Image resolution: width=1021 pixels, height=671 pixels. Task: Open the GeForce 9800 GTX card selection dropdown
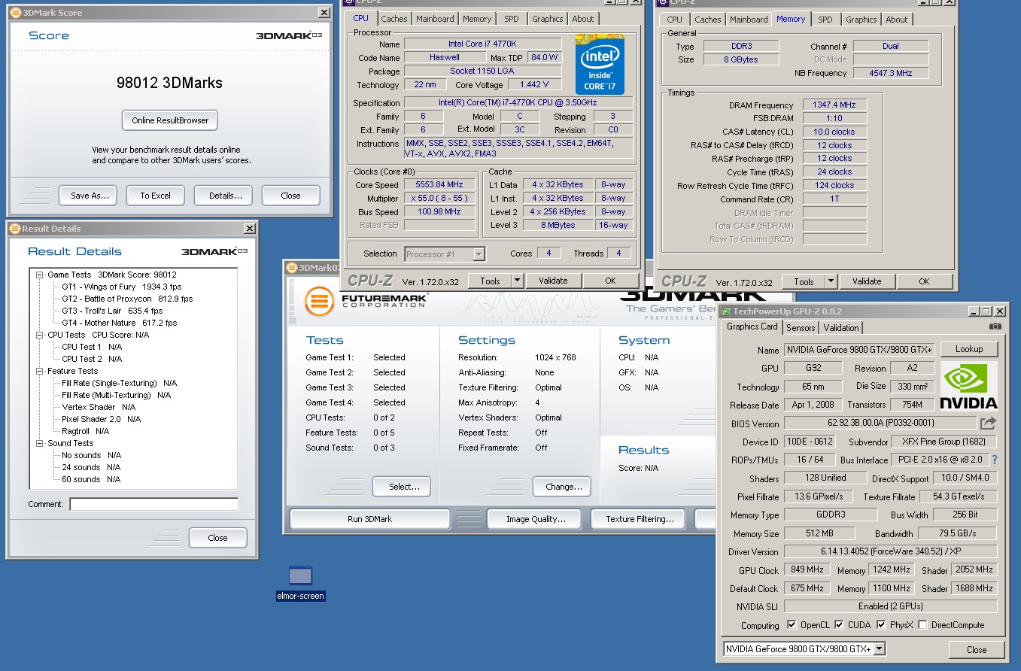coord(879,649)
